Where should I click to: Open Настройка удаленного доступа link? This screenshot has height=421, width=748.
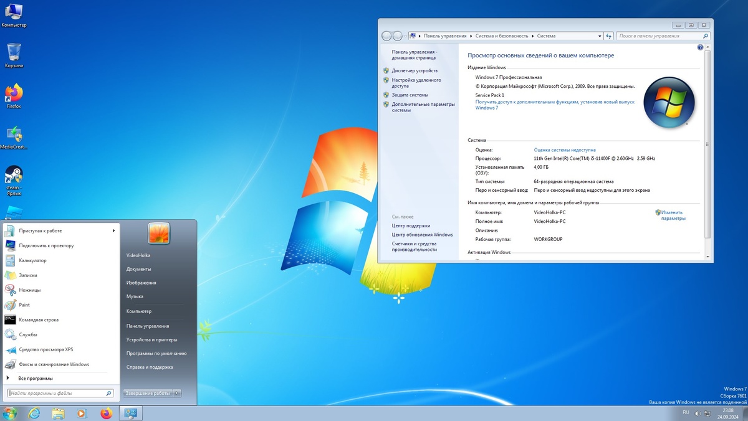pos(416,83)
